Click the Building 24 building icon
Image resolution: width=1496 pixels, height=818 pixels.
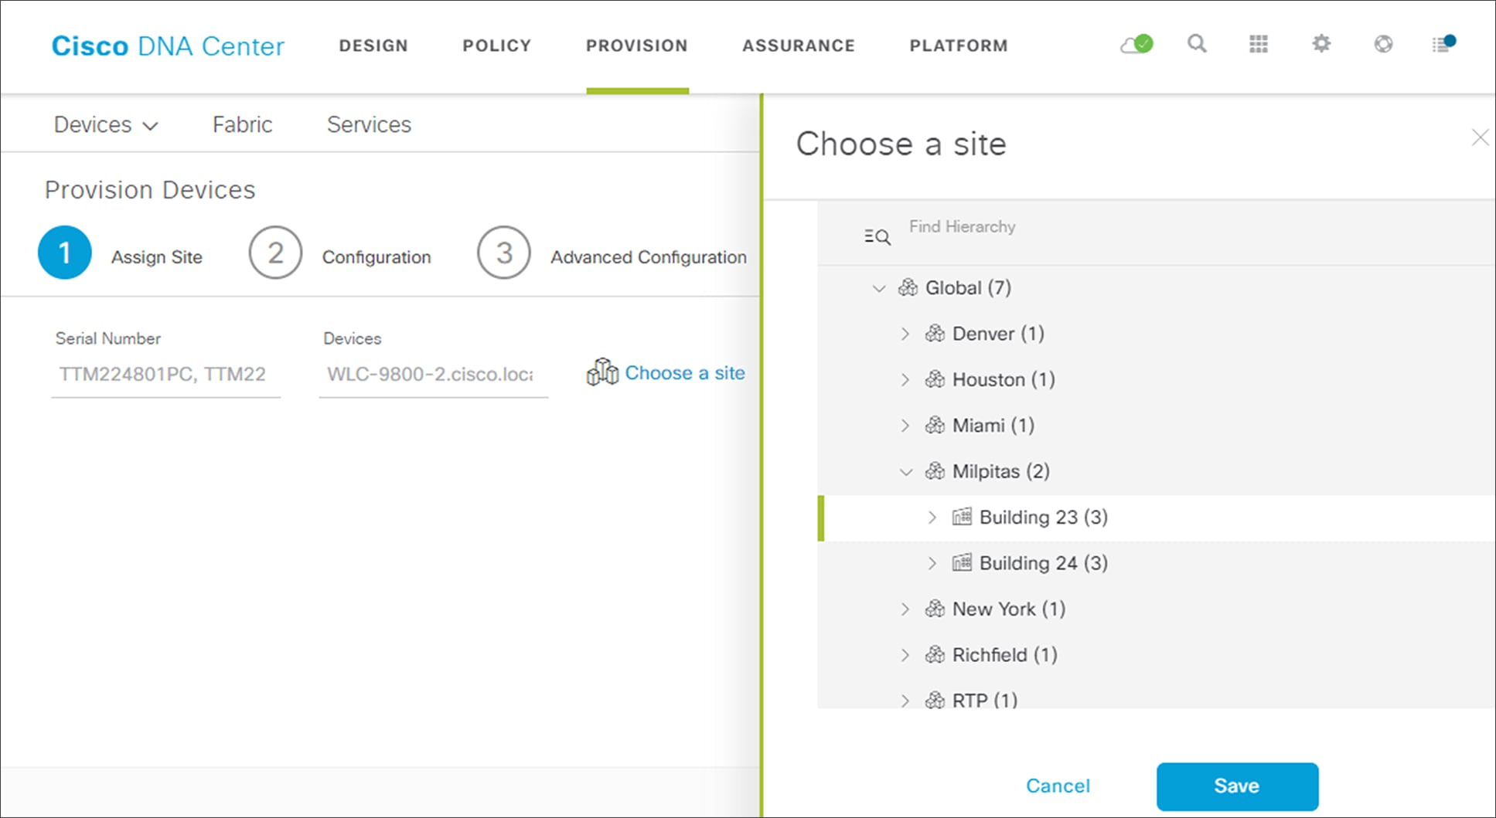(x=962, y=562)
